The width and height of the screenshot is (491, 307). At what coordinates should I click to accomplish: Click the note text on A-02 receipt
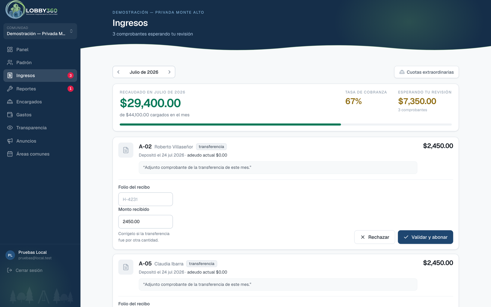coord(197,168)
